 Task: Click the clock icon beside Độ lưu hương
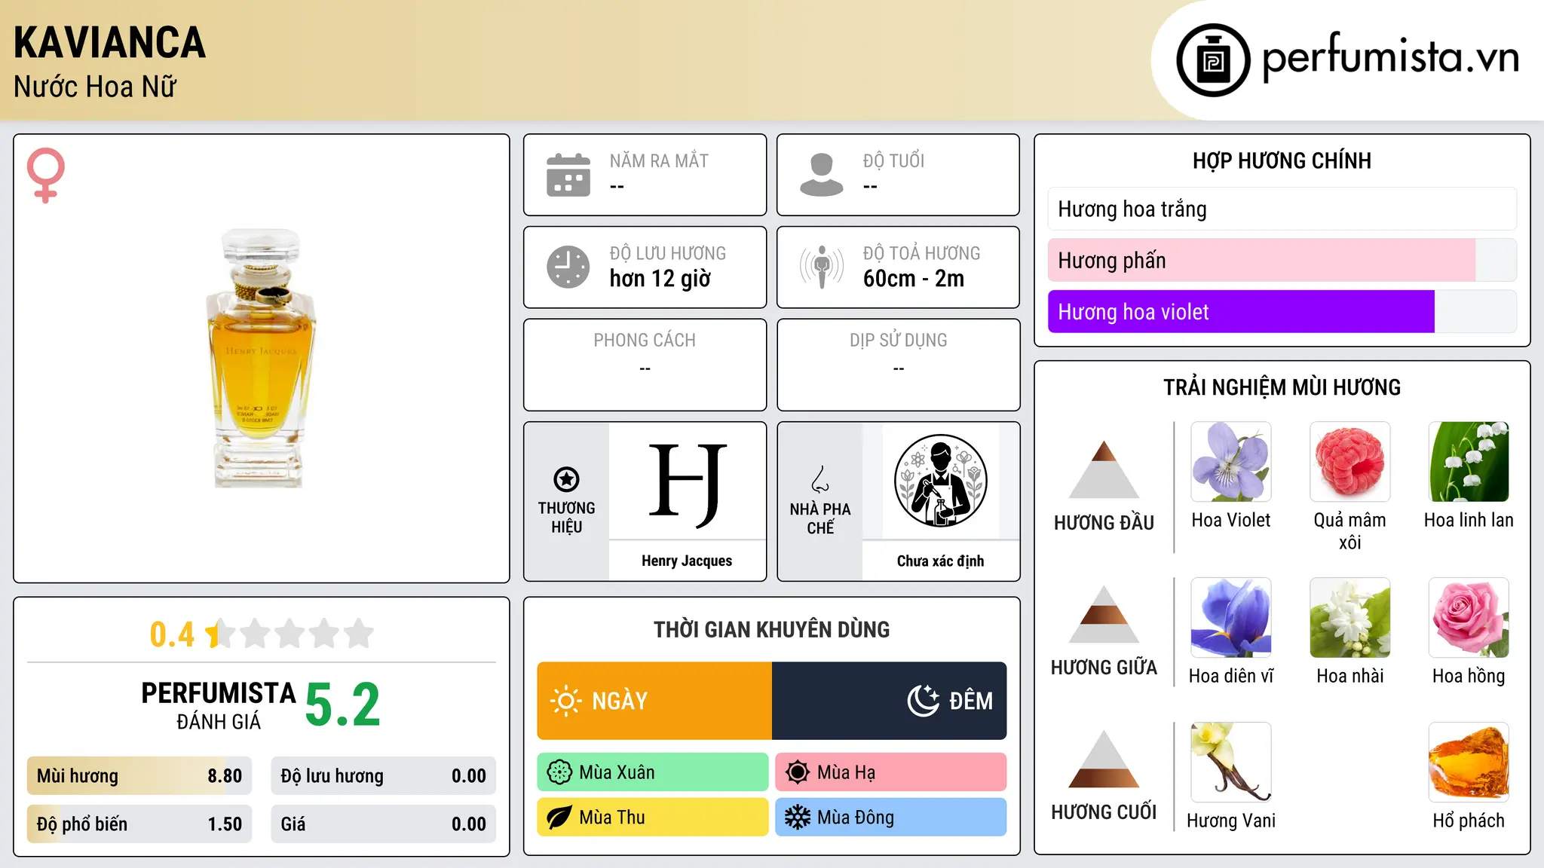click(x=568, y=267)
